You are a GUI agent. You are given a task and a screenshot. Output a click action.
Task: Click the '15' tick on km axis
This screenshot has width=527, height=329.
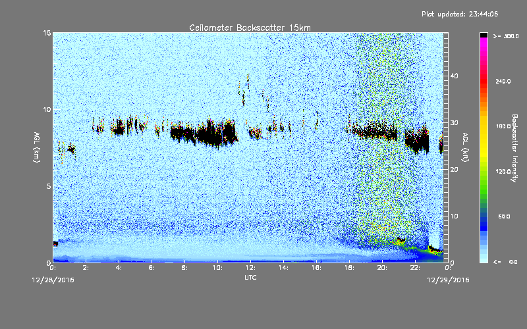(x=47, y=33)
